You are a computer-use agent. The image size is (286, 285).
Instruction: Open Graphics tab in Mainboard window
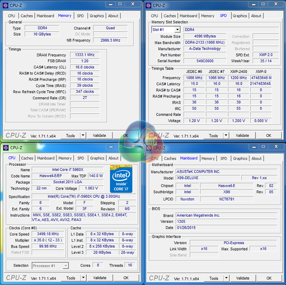point(240,158)
